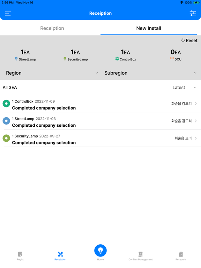Click the Reset button
201x268 pixels.
click(189, 40)
